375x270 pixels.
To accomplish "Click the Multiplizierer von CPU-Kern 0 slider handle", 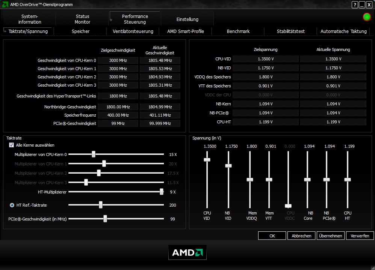I will (94, 154).
